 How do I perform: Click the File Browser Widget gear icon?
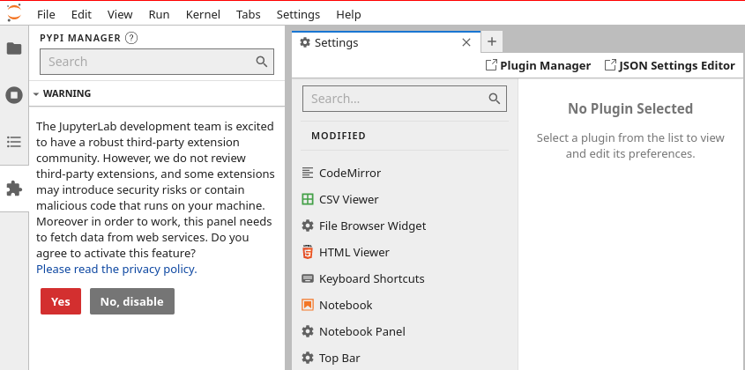[308, 226]
